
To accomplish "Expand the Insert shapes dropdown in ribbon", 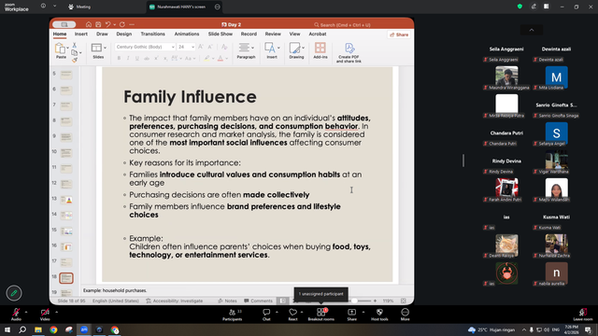I will [x=278, y=48].
